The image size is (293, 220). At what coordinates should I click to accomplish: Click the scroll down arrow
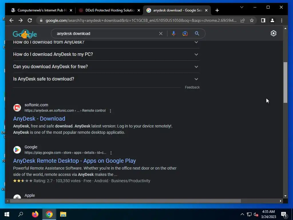coord(285,196)
